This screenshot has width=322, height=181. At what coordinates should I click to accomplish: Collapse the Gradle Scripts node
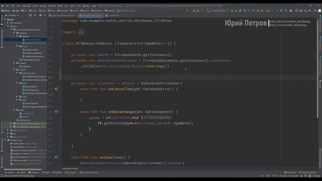5,140
